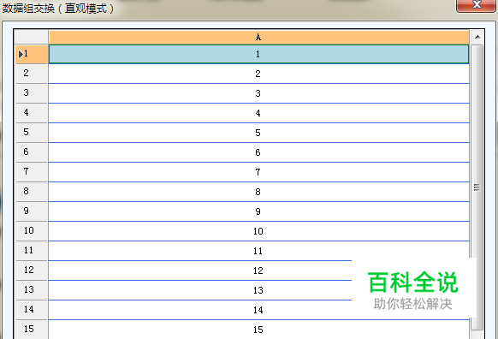The height and width of the screenshot is (339, 498).
Task: Select row header 4
Action: tap(32, 113)
